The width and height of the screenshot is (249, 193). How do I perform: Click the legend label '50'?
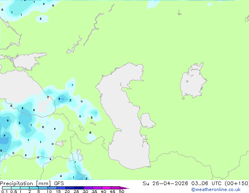[122, 191]
